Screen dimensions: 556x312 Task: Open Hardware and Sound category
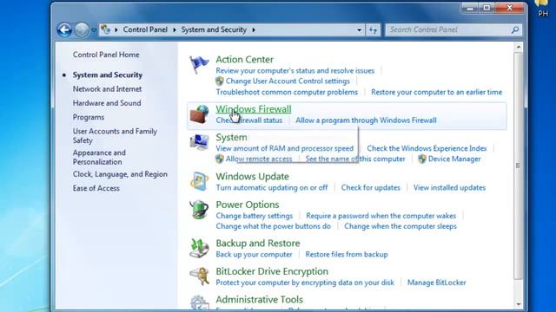tap(107, 103)
